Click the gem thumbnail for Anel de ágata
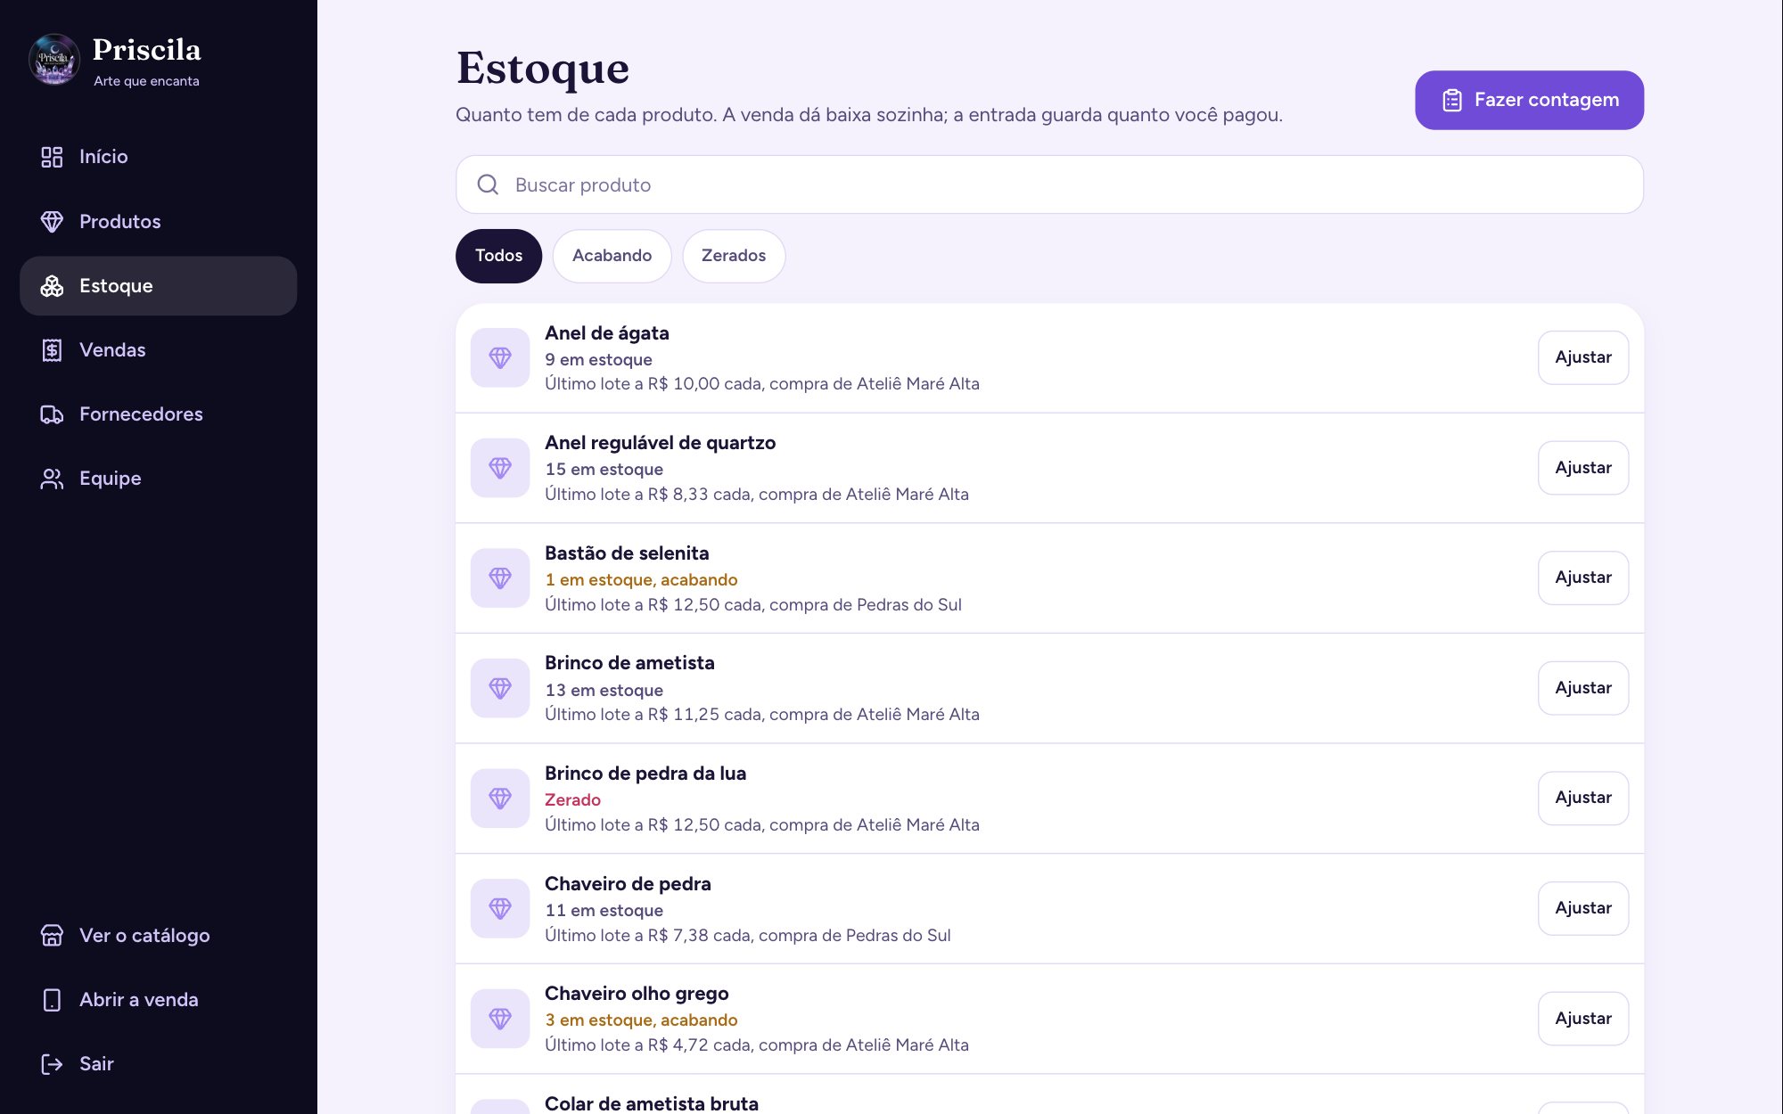The width and height of the screenshot is (1783, 1114). click(x=500, y=357)
